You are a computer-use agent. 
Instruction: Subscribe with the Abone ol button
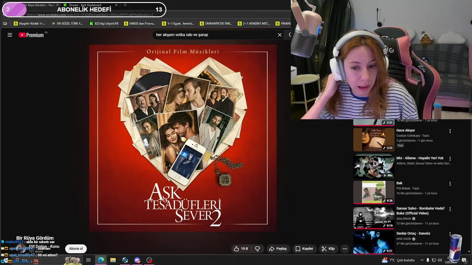(x=76, y=248)
